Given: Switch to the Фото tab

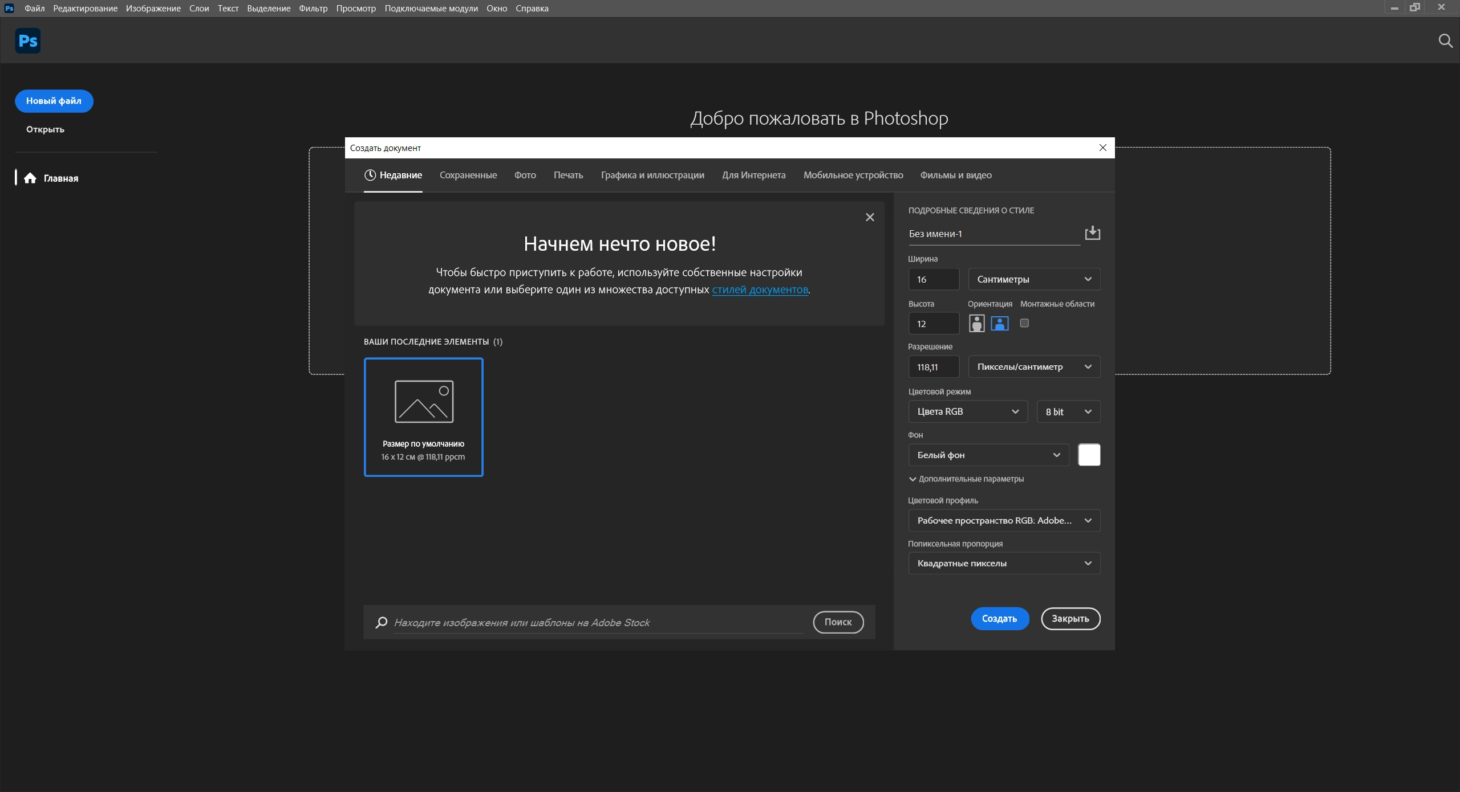Looking at the screenshot, I should point(525,175).
